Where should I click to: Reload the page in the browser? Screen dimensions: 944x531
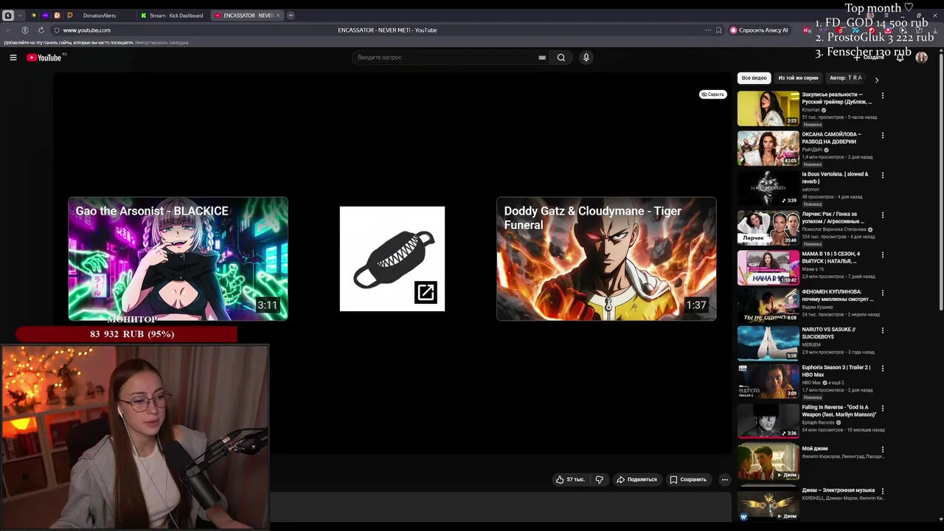41,30
